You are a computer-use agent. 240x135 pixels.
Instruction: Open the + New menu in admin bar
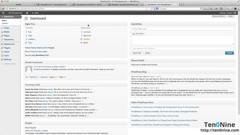pyautogui.click(x=35, y=13)
